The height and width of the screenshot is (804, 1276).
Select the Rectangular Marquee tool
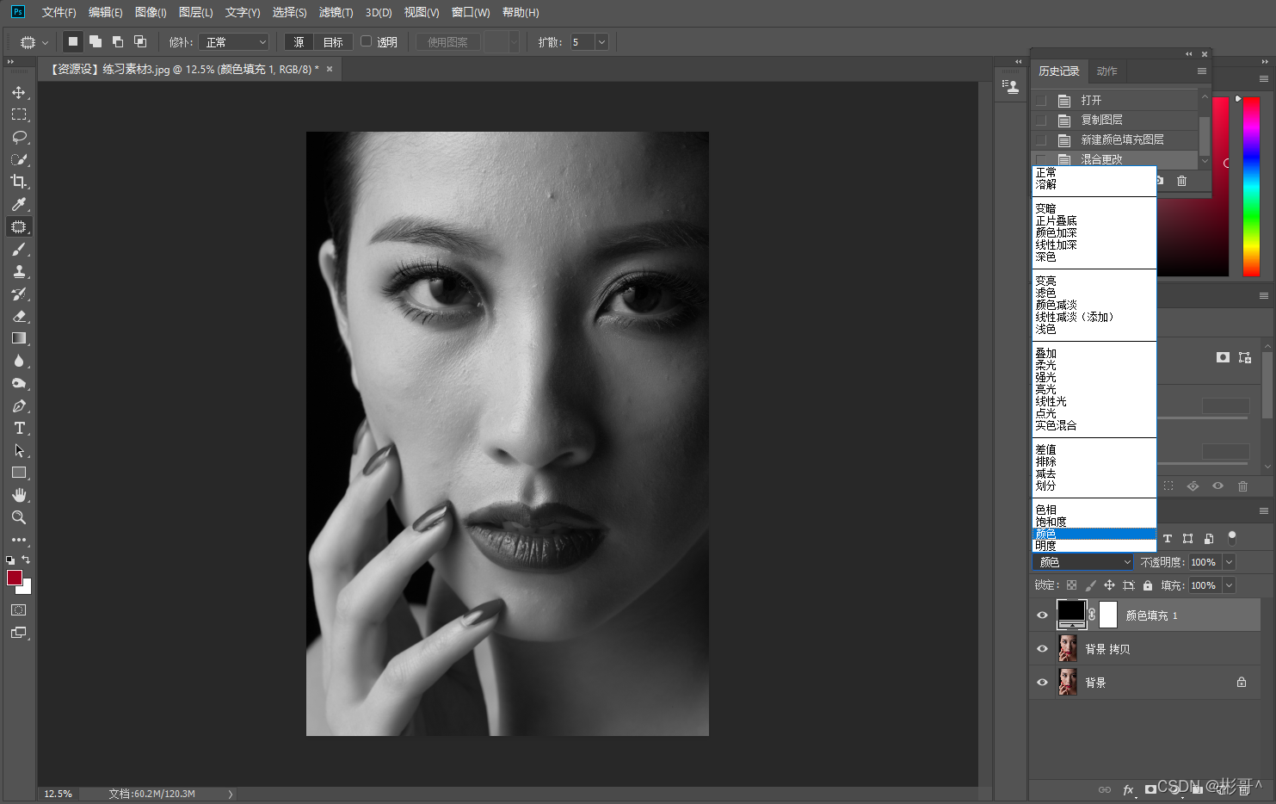(x=19, y=114)
